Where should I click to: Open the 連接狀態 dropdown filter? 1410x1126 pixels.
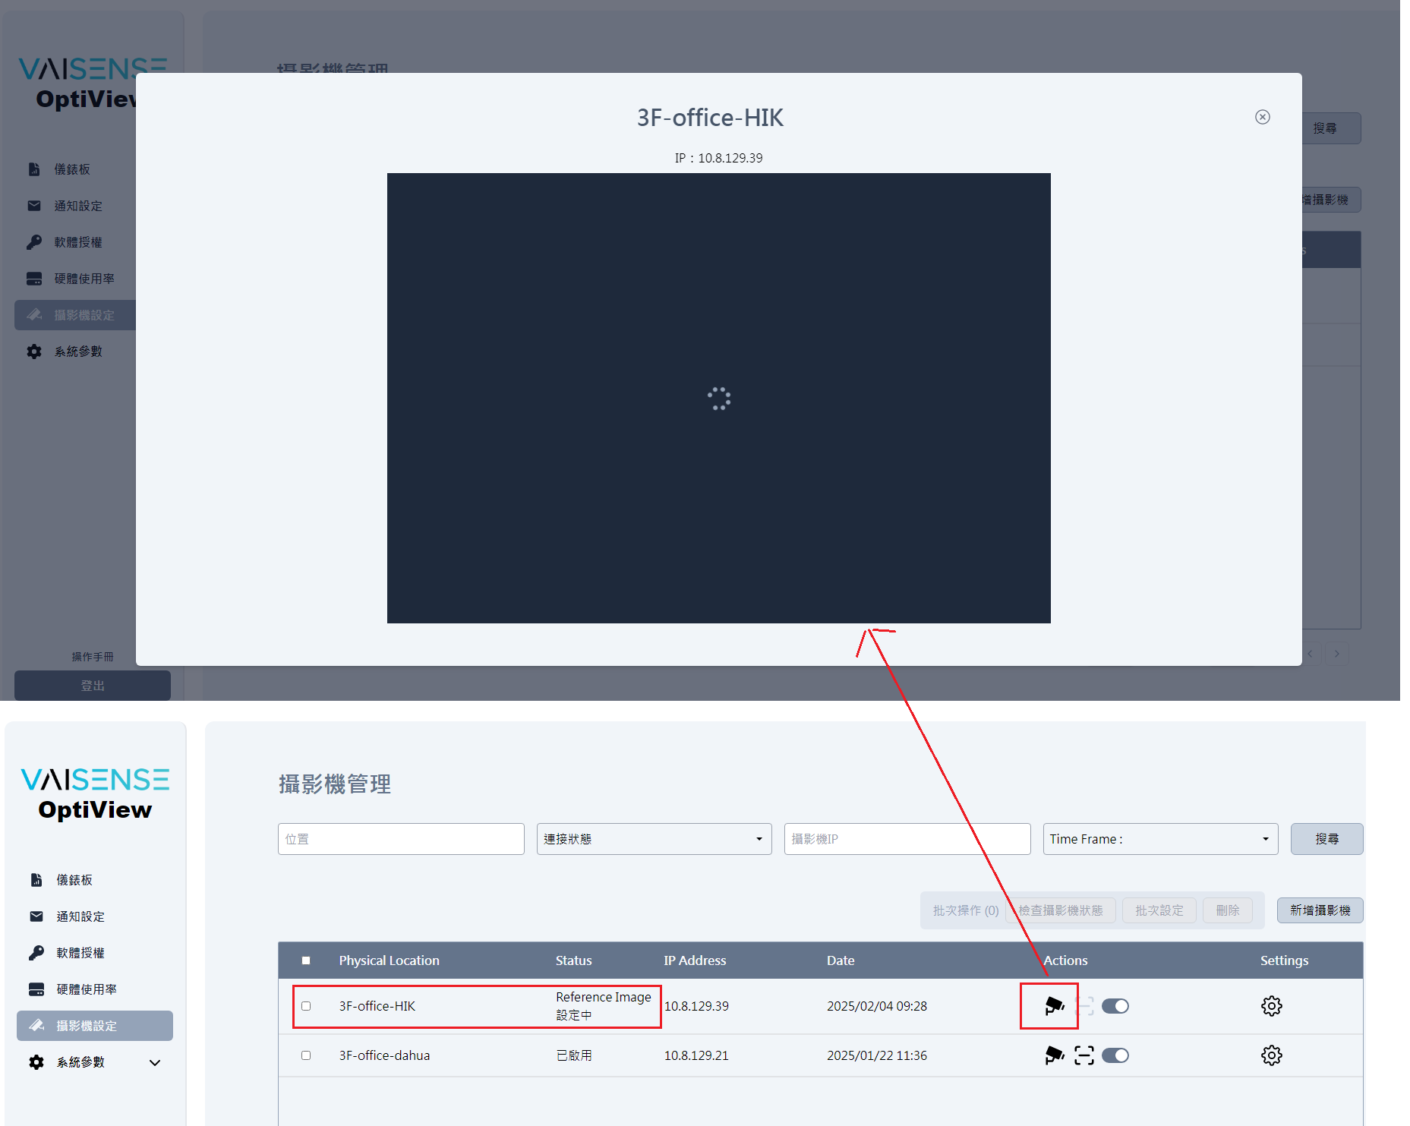654,839
